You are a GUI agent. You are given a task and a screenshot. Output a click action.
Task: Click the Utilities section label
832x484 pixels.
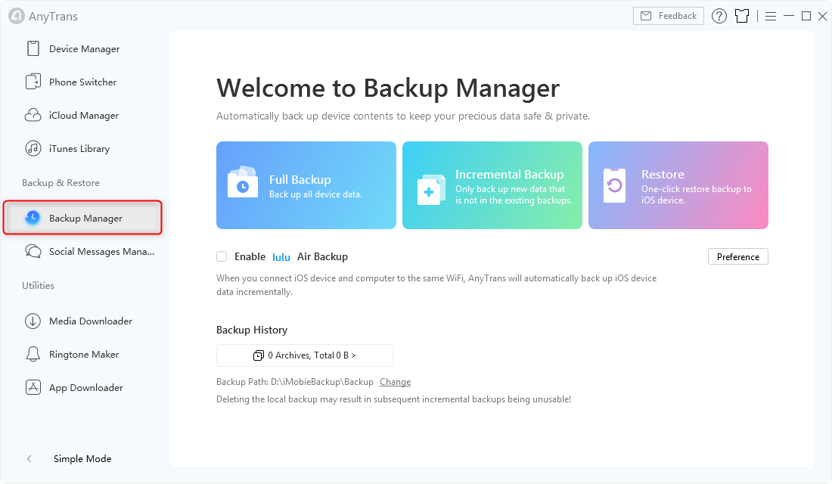pyautogui.click(x=39, y=286)
